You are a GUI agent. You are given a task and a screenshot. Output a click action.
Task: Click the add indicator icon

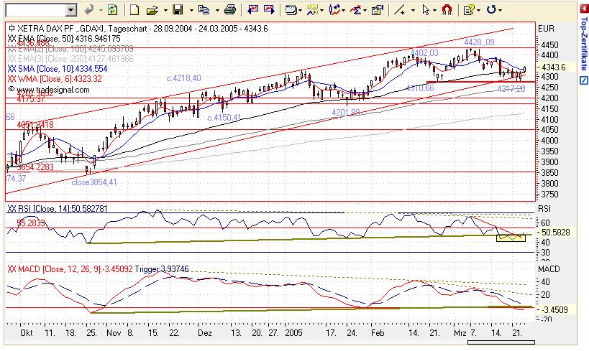click(312, 10)
